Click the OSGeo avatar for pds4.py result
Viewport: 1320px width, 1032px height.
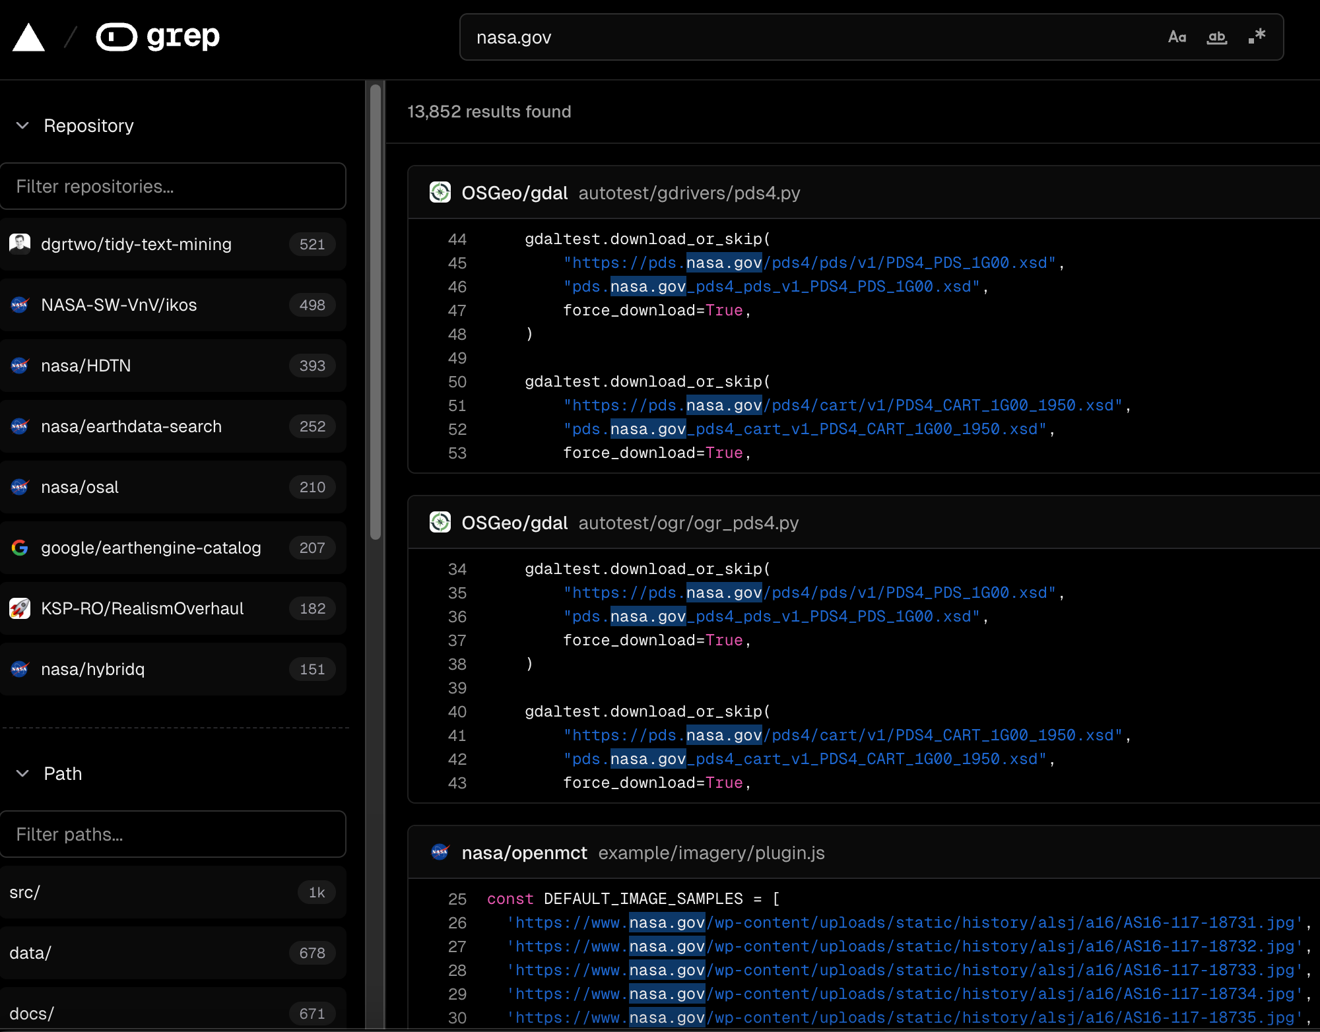coord(440,193)
